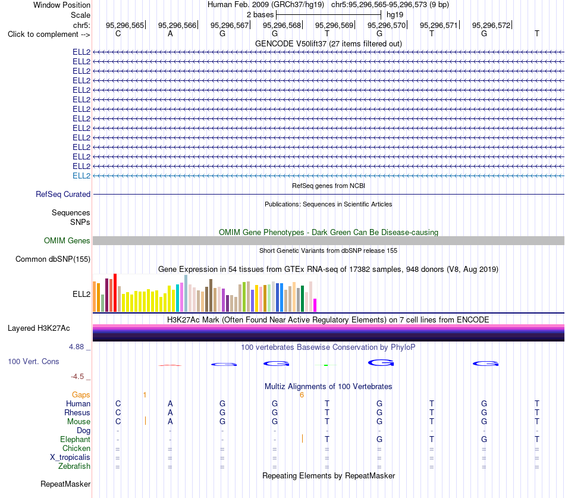This screenshot has height=498, width=565.
Task: Select the 'Rhesus' alignment row label
Action: point(77,412)
